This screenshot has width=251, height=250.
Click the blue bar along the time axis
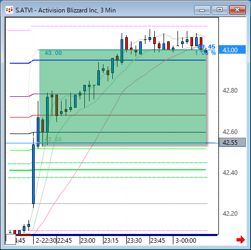click(x=124, y=235)
